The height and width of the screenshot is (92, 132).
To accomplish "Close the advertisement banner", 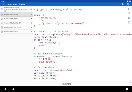I will coord(131,82).
